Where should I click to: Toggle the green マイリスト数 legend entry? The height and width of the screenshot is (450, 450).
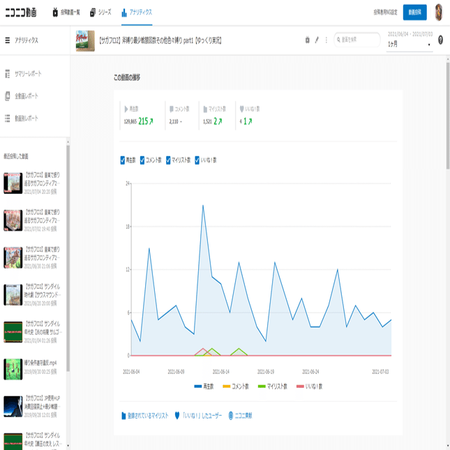[272, 387]
